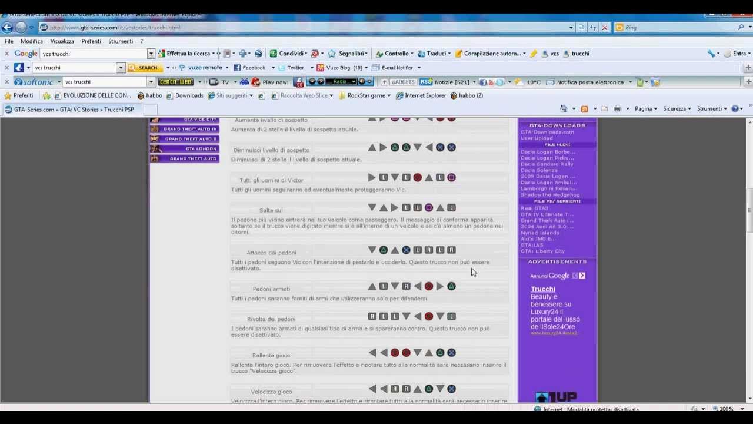The height and width of the screenshot is (424, 753).
Task: Click the address bar with the gta-series.com URL
Action: [306, 28]
